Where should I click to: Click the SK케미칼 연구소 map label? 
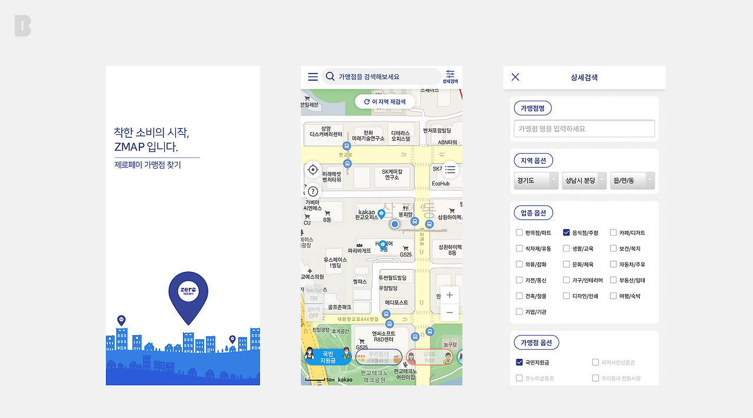pos(392,174)
